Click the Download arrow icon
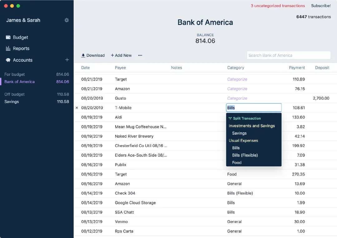Viewport: 337px width, 238px height. click(x=83, y=56)
